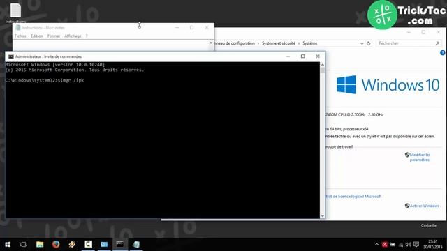This screenshot has height=251, width=447.
Task: Open the volume speaker tray icon
Action: pyautogui.click(x=408, y=245)
